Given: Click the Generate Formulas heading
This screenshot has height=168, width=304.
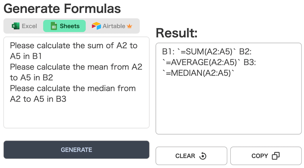Looking at the screenshot, I should [x=62, y=8].
